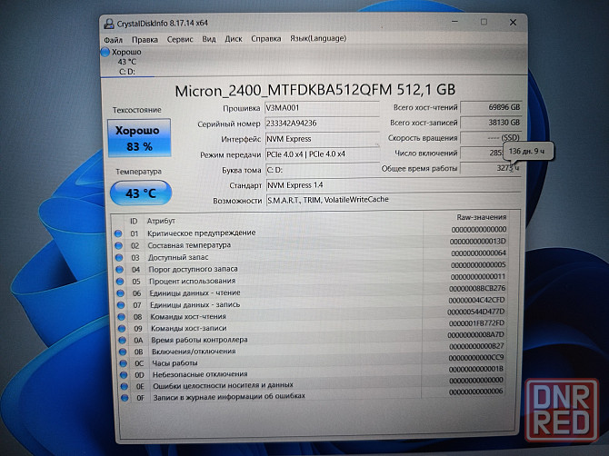Click the CrystalDiskInfo title bar app icon
609x456 pixels.
tap(109, 24)
